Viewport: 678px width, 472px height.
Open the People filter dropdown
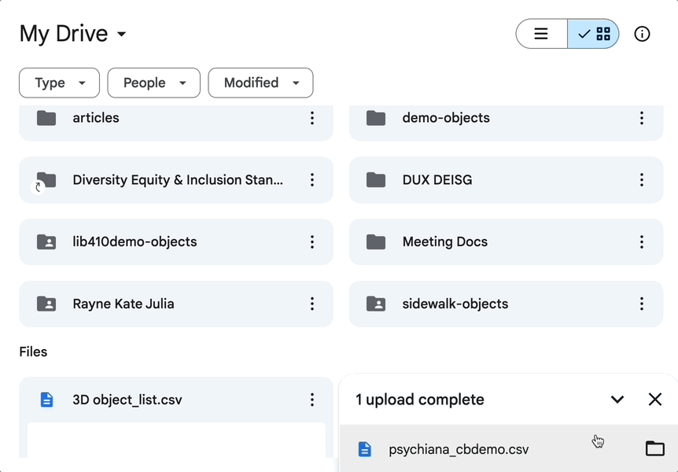[153, 83]
